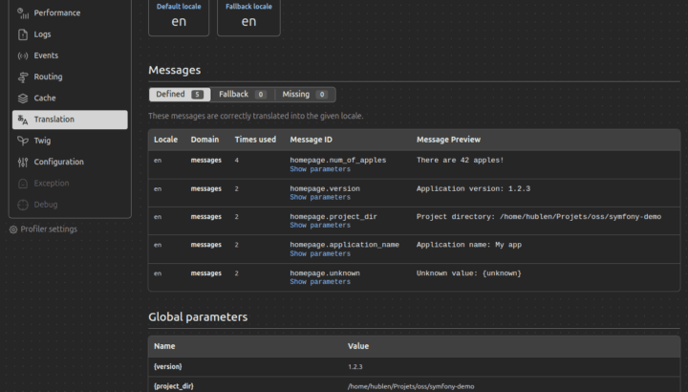Click preview 'Unknown value: {unknown}'
The width and height of the screenshot is (688, 392).
[x=469, y=273]
